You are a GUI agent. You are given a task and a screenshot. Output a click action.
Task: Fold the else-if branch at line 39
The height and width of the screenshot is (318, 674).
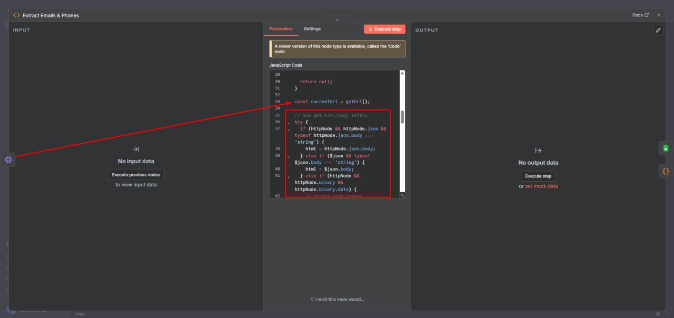pyautogui.click(x=289, y=155)
